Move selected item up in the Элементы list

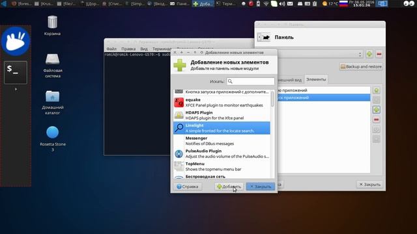tap(376, 90)
